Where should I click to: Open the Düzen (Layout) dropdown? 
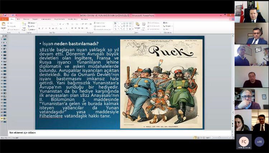click(x=32, y=23)
